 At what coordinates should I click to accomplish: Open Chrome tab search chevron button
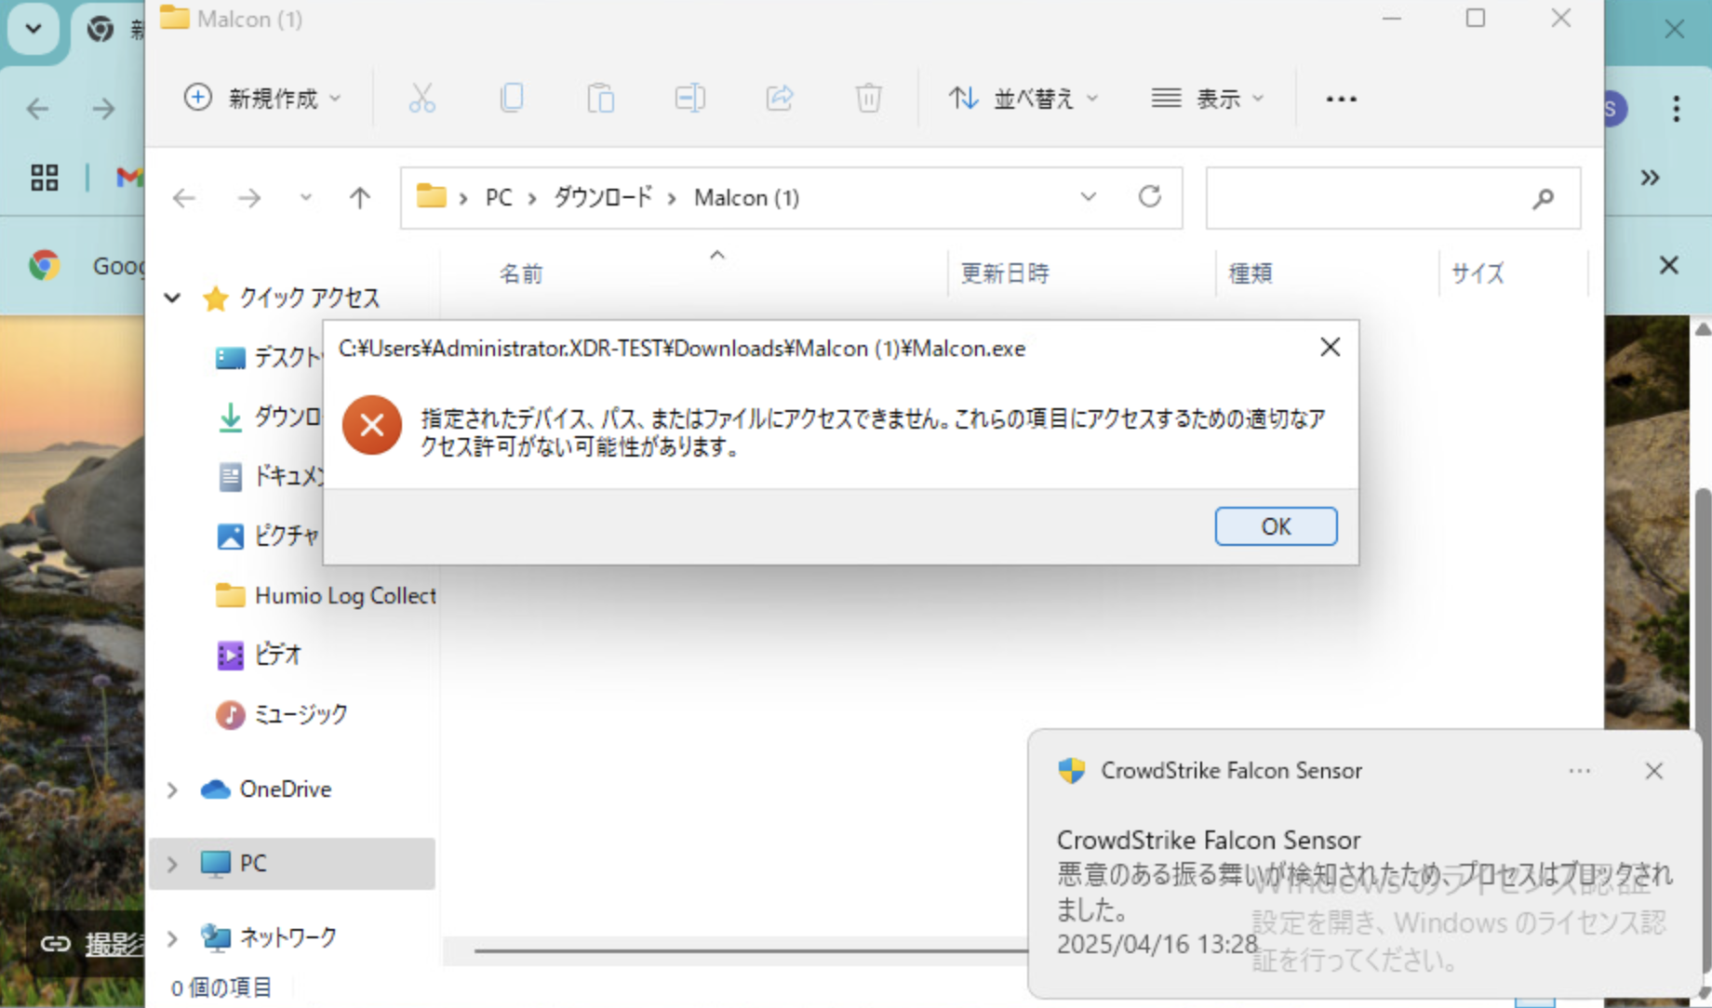coord(33,28)
